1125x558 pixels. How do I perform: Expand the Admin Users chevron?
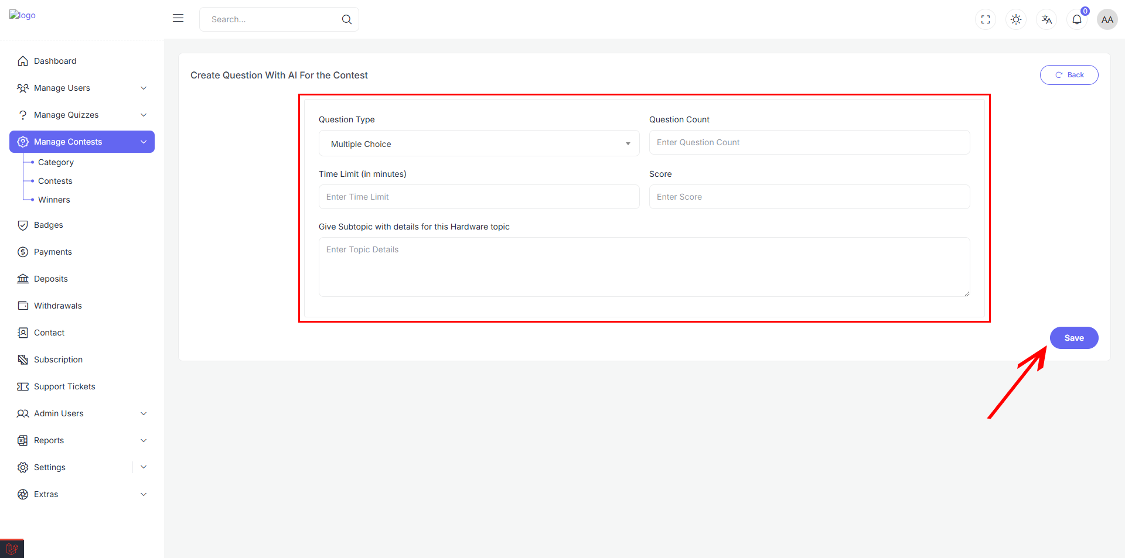(x=144, y=413)
